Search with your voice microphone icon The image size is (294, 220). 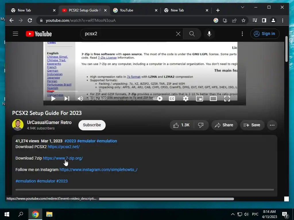click(209, 34)
